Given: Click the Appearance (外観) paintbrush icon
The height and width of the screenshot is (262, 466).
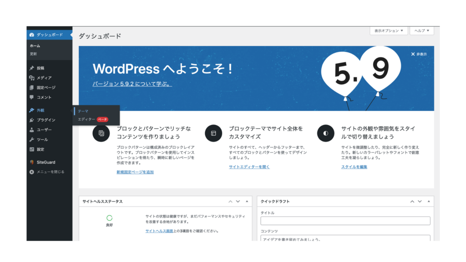Looking at the screenshot, I should tap(32, 110).
